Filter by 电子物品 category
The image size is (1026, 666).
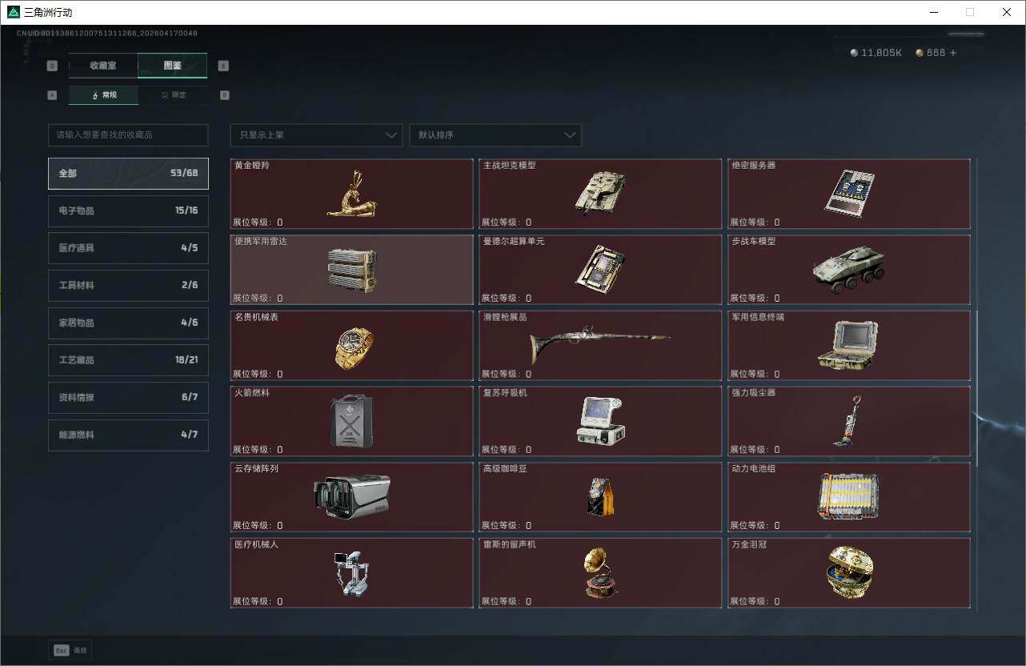point(128,211)
